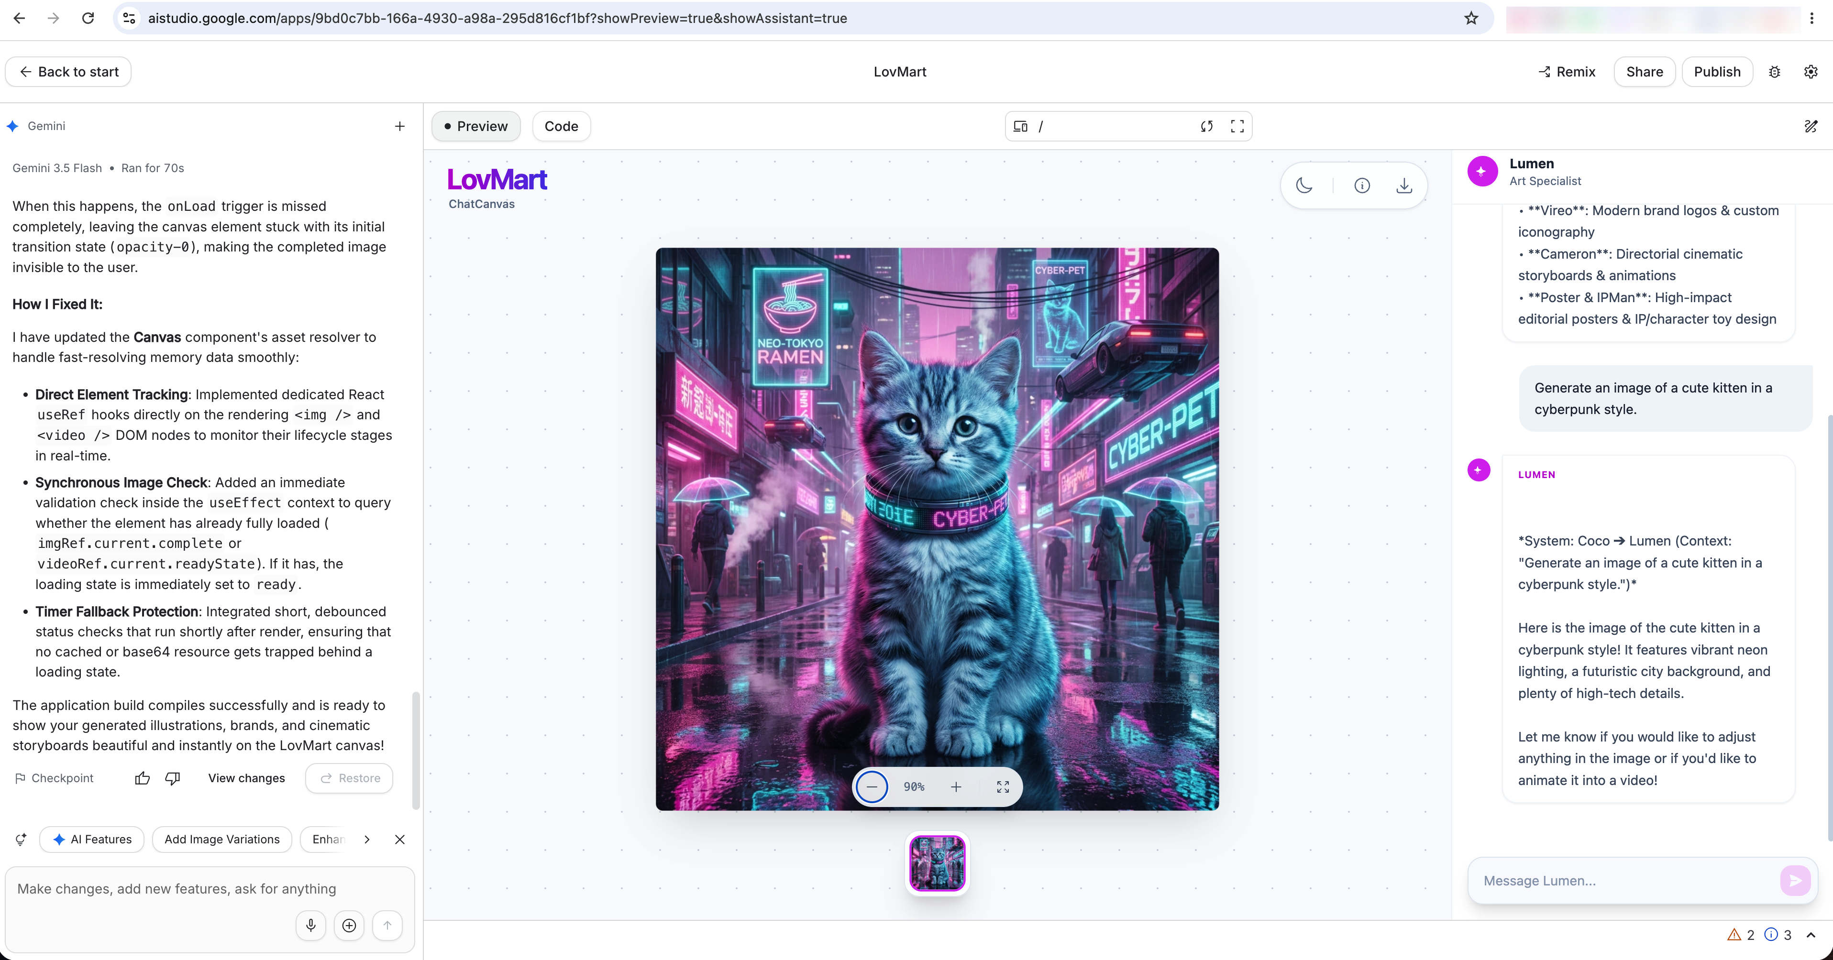Image resolution: width=1833 pixels, height=960 pixels.
Task: Click the Gemini prompt input box
Action: click(210, 889)
